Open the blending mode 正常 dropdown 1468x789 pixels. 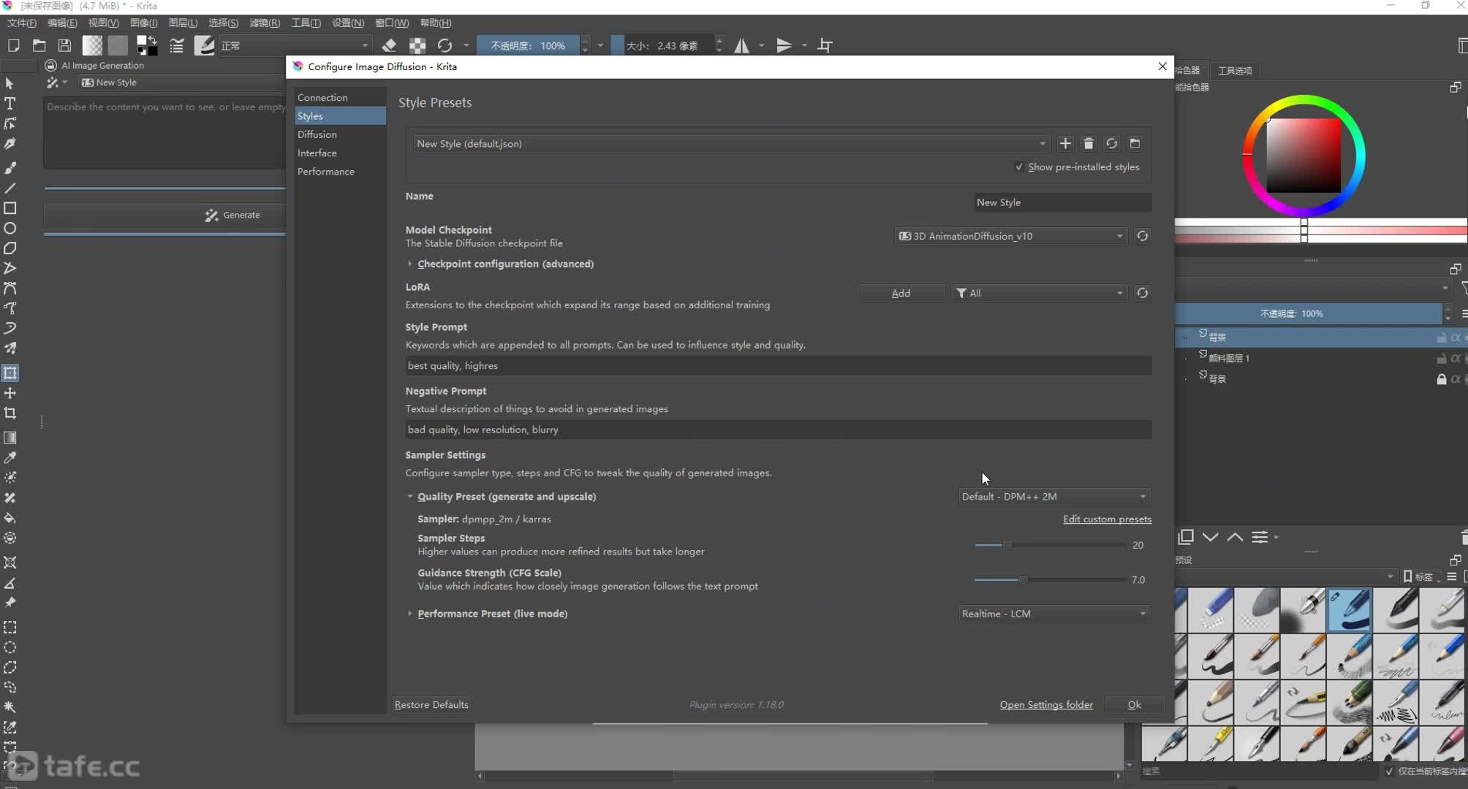295,45
